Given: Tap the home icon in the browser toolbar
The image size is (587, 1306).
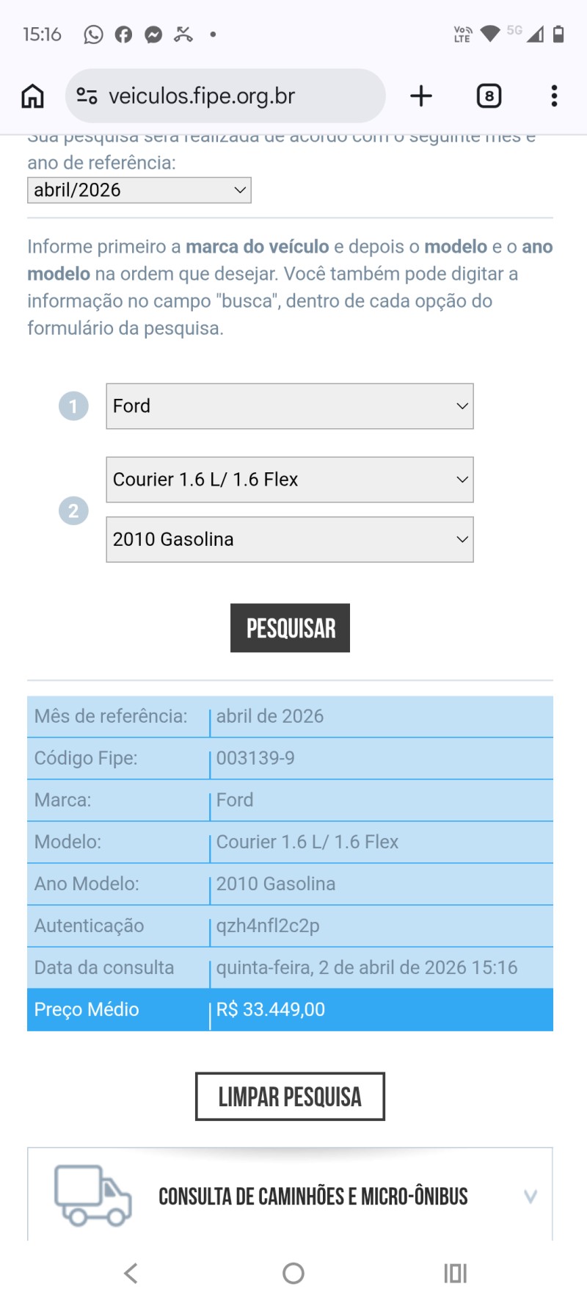Looking at the screenshot, I should pos(32,95).
